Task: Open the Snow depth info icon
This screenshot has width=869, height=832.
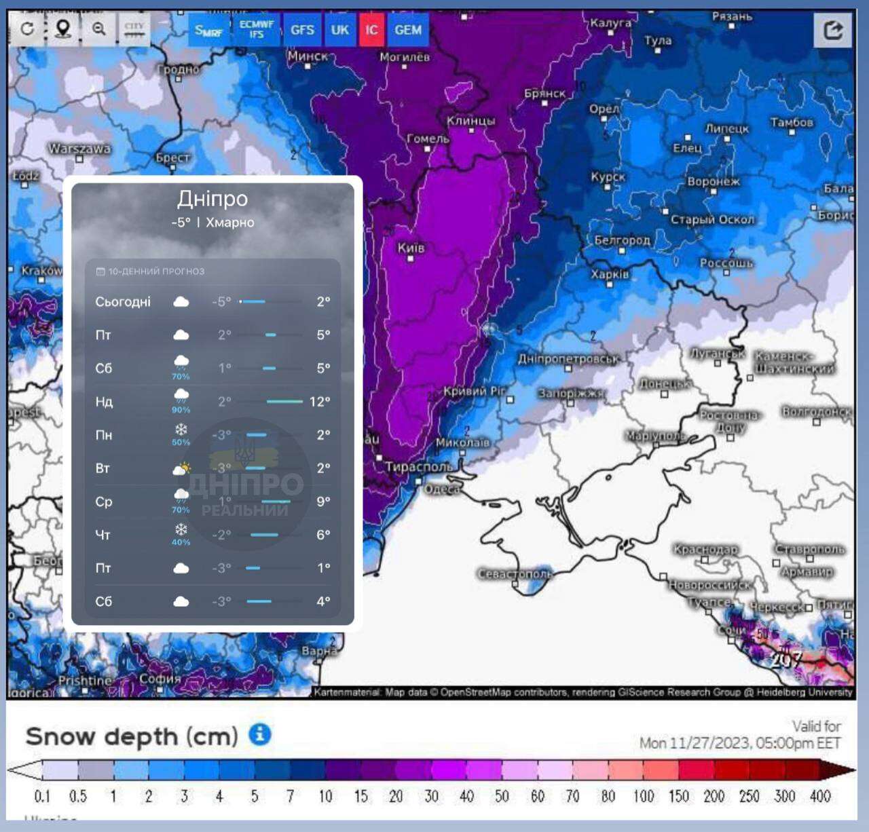Action: click(260, 734)
